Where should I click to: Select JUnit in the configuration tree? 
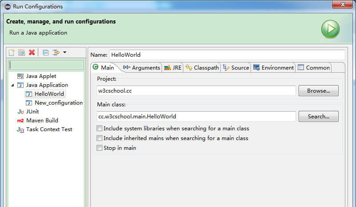pos(32,112)
